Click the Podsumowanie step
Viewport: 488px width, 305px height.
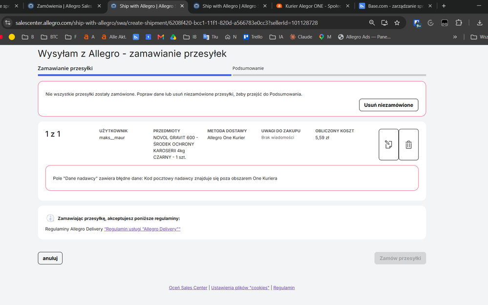point(248,68)
